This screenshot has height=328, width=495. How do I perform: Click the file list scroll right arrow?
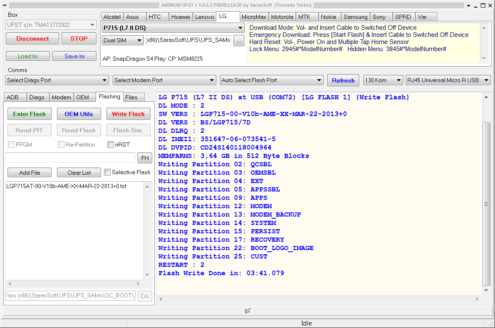(x=138, y=284)
